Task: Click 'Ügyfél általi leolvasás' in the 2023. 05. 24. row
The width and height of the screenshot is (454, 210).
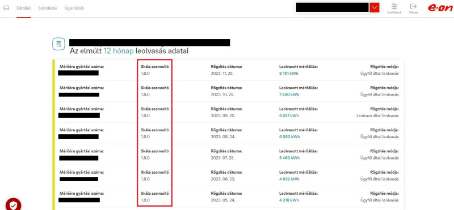Action: 380,200
